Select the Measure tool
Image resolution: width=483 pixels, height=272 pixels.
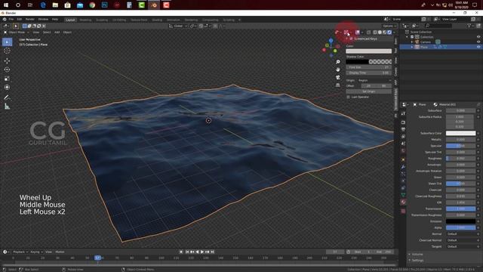coord(7,107)
